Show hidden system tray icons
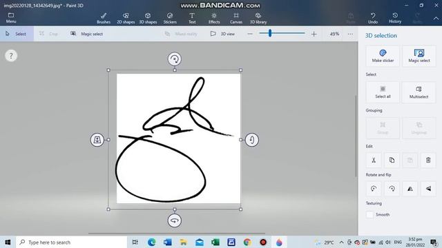442x248 pixels. 341,242
